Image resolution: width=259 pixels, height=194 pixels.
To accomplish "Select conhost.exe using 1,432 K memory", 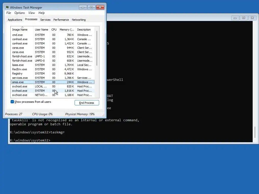I will [53, 43].
